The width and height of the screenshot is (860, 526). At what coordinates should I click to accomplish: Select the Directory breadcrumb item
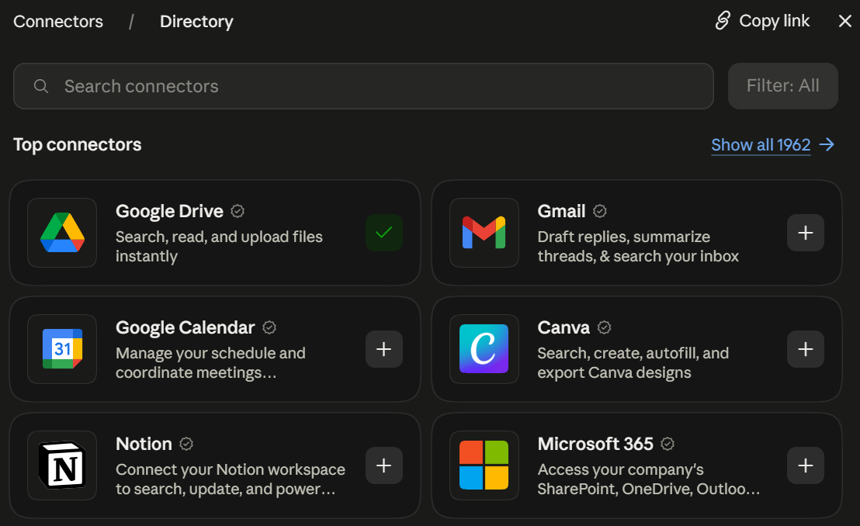point(196,22)
